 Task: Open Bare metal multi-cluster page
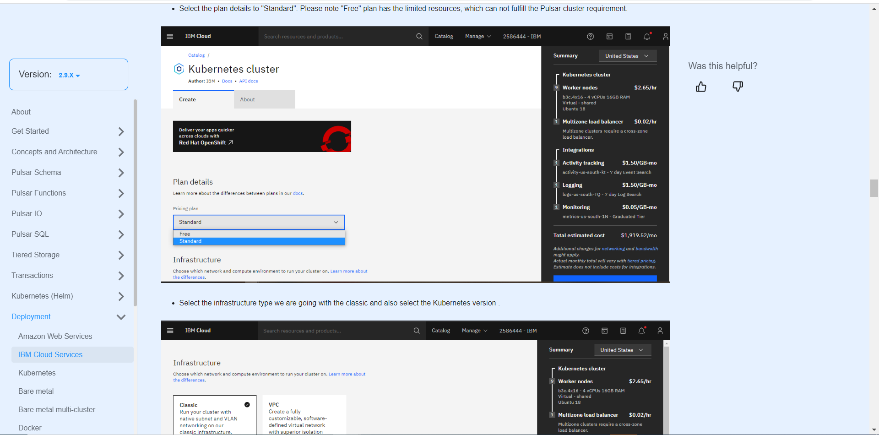(57, 409)
